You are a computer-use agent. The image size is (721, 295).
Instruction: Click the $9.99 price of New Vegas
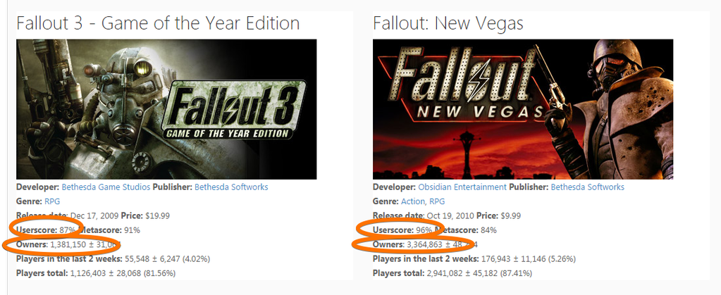(511, 215)
